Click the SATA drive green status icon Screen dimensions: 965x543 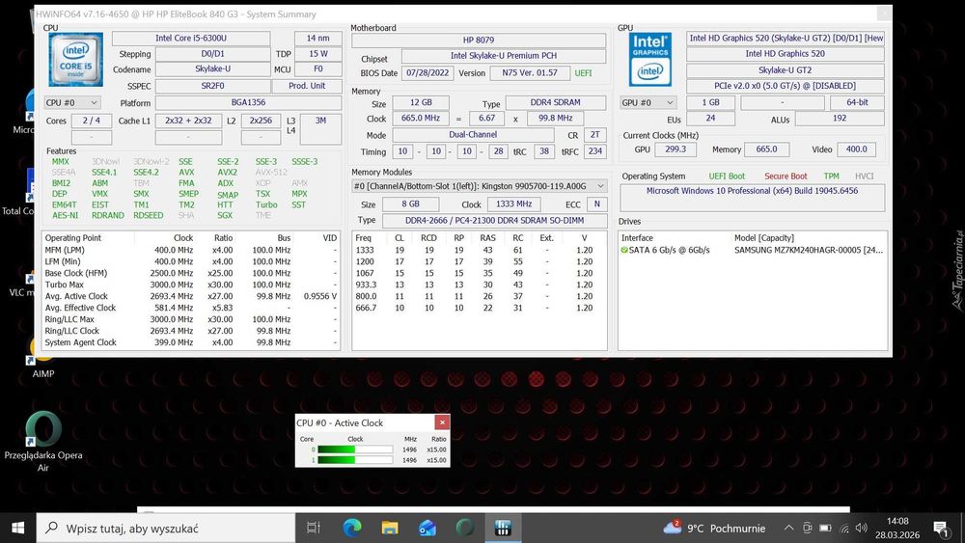click(x=624, y=251)
